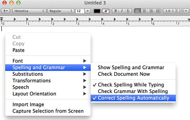Choose Import Image

[x=48, y=104]
